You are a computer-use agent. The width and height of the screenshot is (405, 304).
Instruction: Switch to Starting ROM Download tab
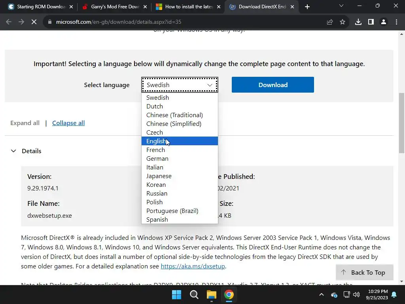click(41, 7)
